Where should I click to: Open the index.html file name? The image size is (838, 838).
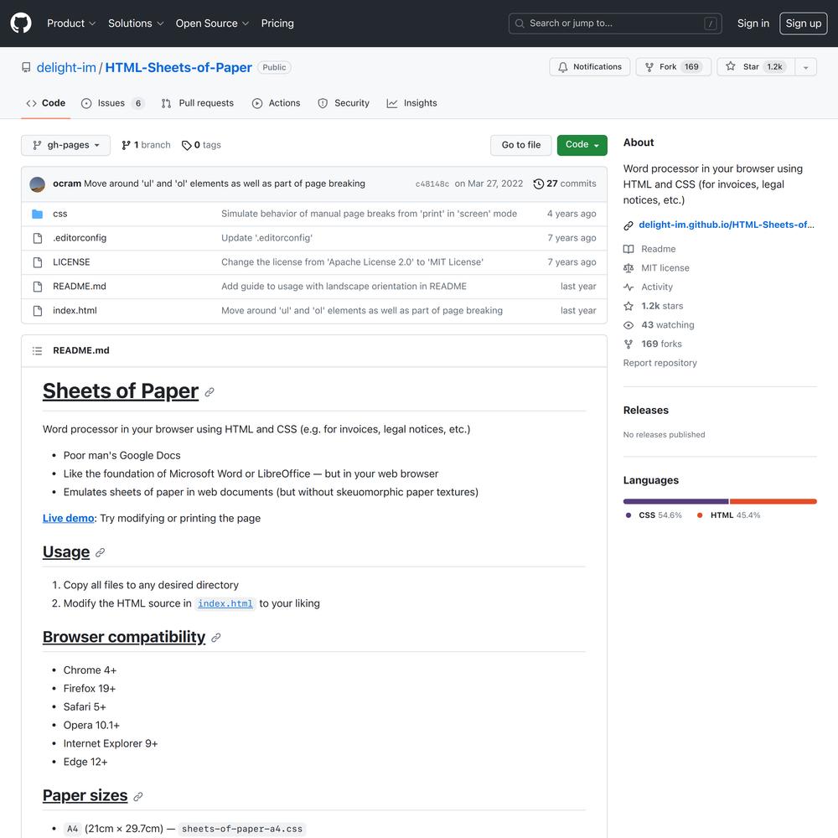(75, 311)
